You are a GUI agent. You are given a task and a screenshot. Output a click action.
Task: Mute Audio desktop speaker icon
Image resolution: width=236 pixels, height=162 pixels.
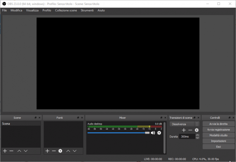point(153,133)
